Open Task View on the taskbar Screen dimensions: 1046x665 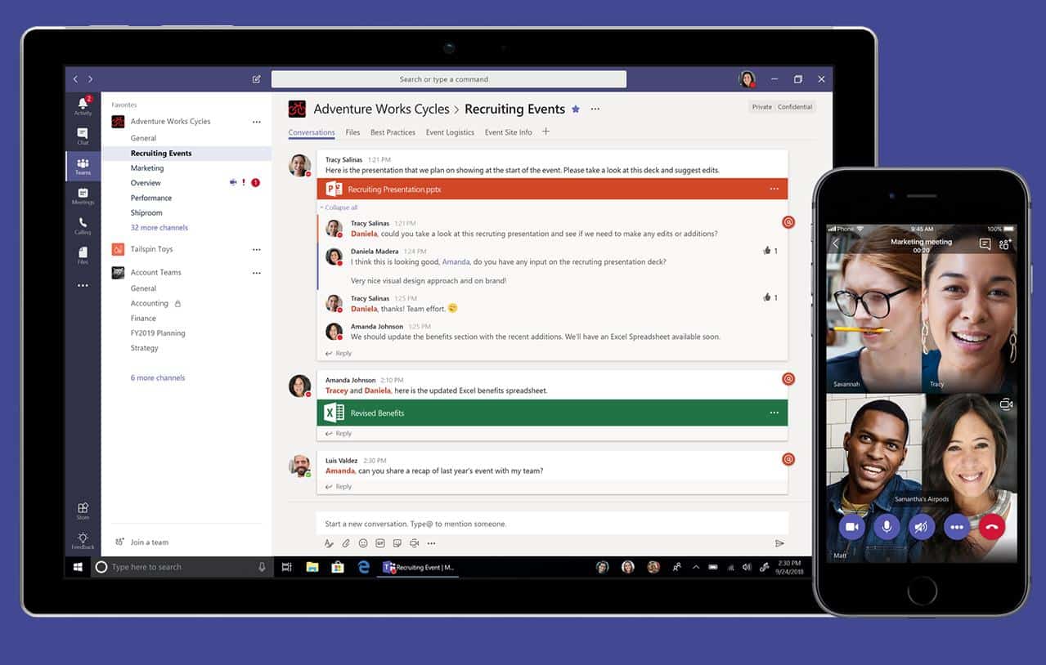click(286, 567)
